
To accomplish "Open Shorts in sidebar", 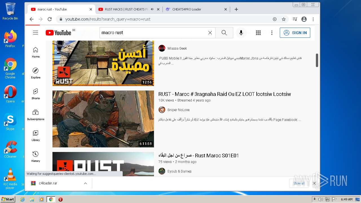I will coord(36,94).
